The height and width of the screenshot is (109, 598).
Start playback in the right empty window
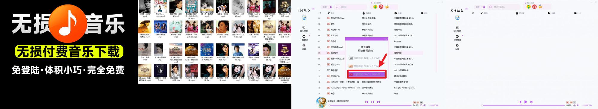(526, 102)
